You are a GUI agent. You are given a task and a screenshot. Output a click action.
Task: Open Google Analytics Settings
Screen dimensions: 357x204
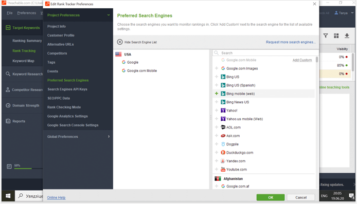67,116
